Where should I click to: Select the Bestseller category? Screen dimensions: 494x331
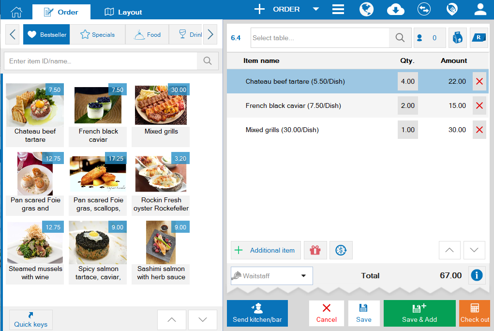pyautogui.click(x=46, y=34)
